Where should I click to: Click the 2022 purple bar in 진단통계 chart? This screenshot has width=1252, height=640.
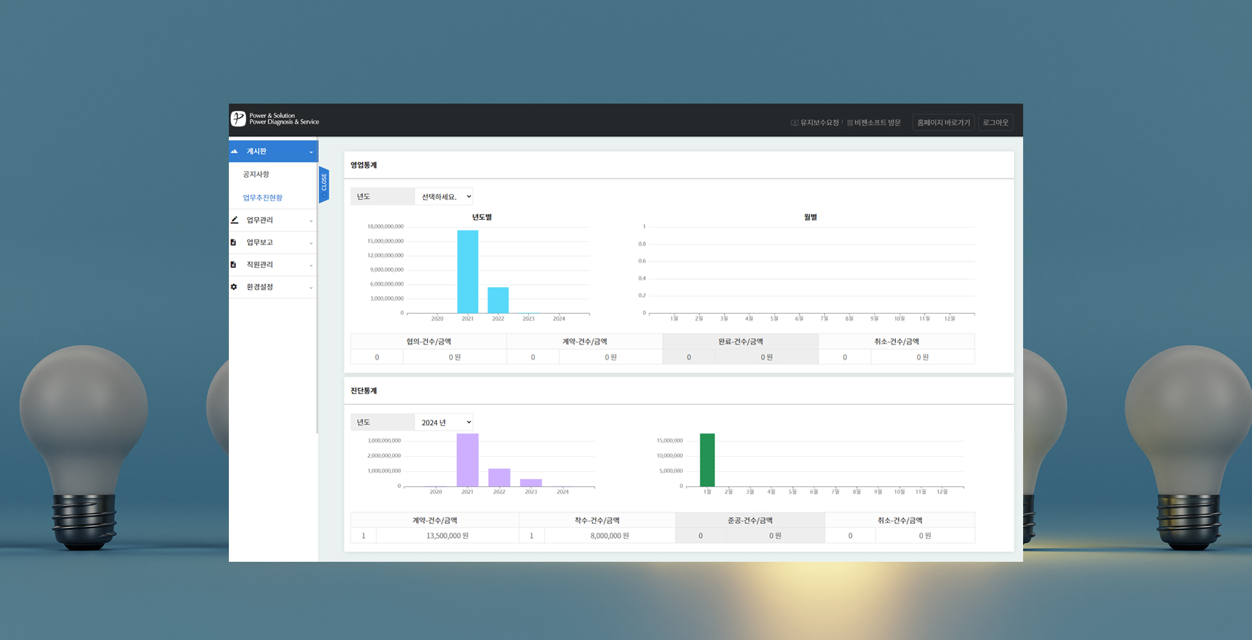click(499, 478)
